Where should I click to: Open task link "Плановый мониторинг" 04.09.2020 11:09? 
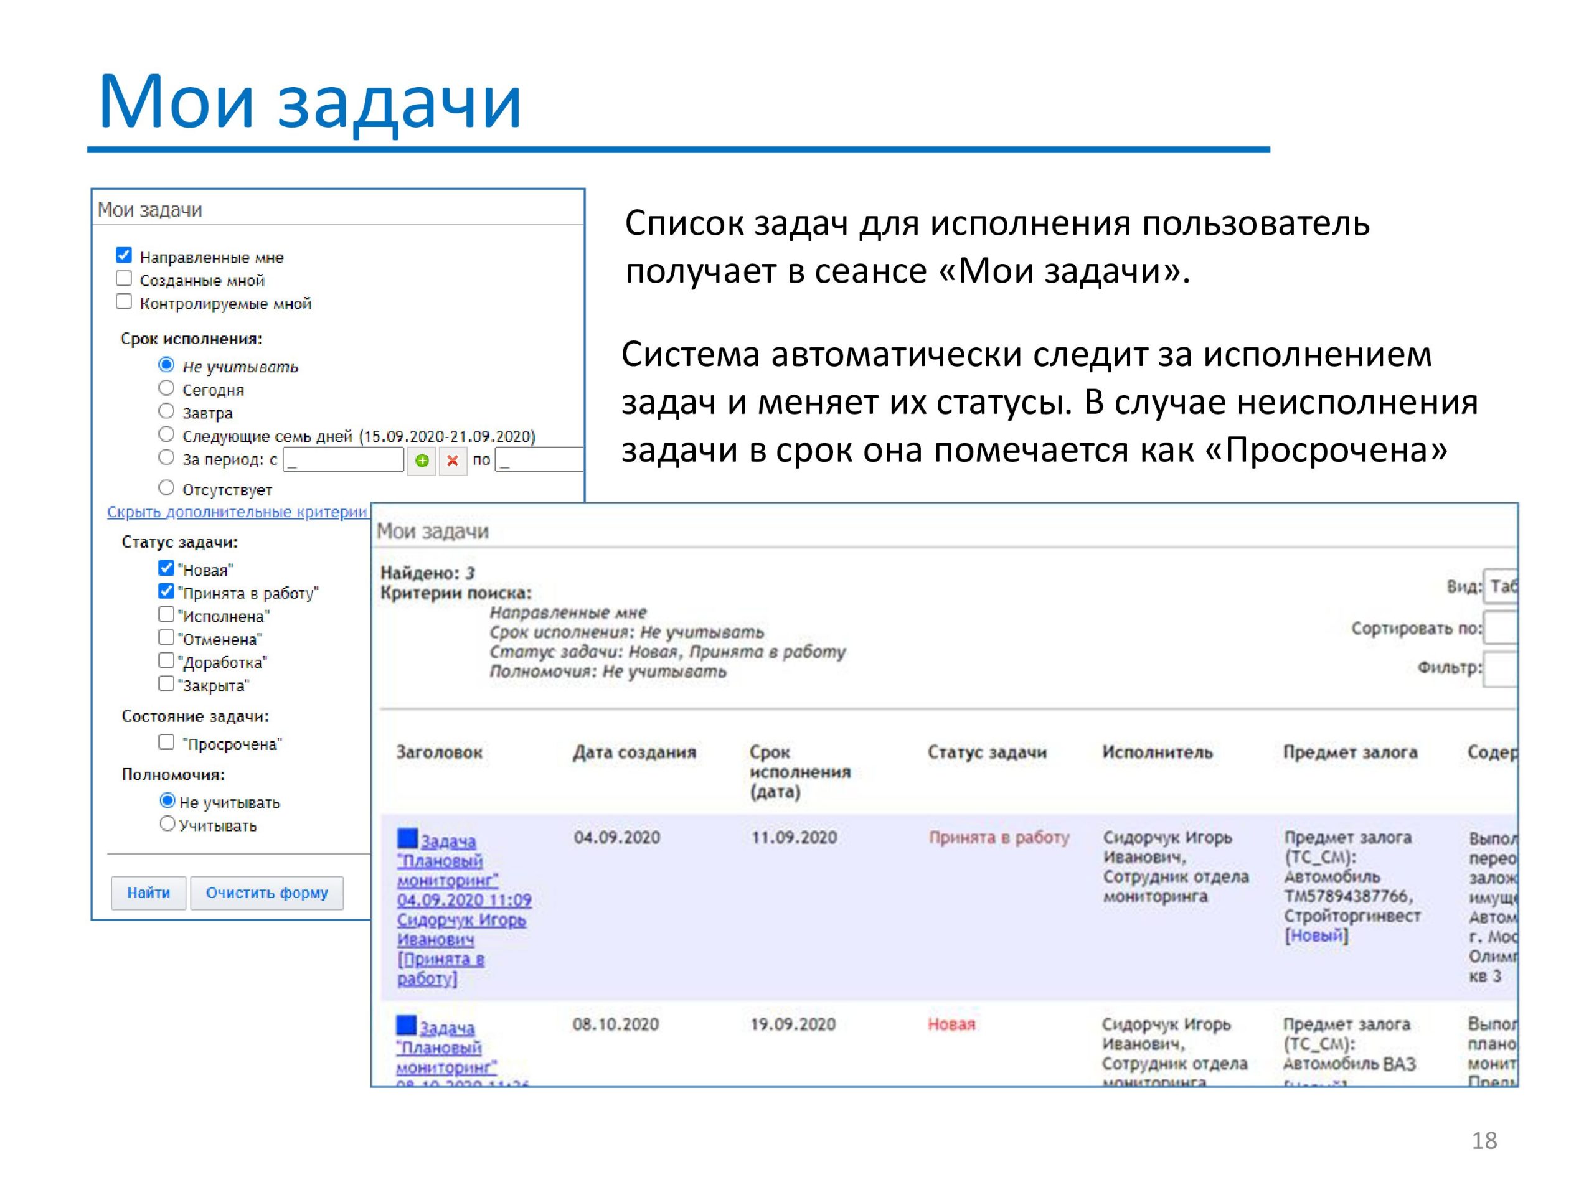point(463,910)
